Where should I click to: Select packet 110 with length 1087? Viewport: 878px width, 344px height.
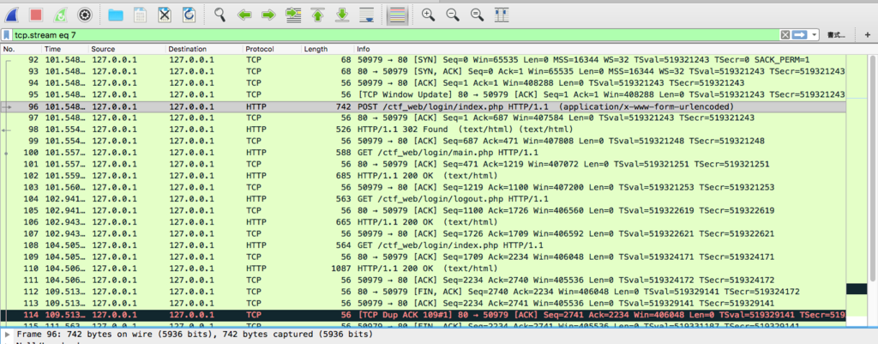(424, 269)
